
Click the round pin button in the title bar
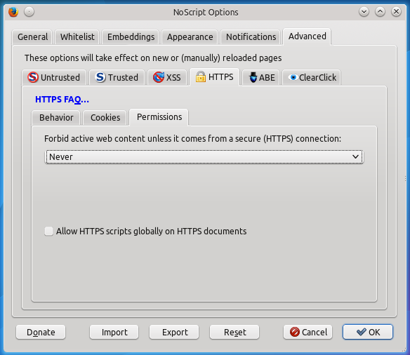pyautogui.click(x=29, y=12)
